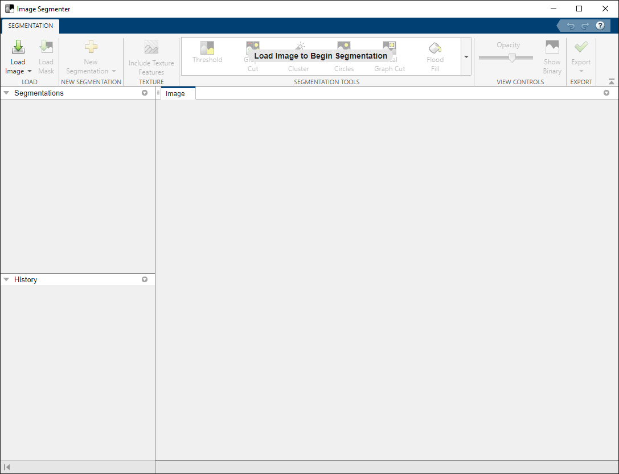The width and height of the screenshot is (619, 474).
Task: Click the Export checkmark icon
Action: tap(581, 48)
